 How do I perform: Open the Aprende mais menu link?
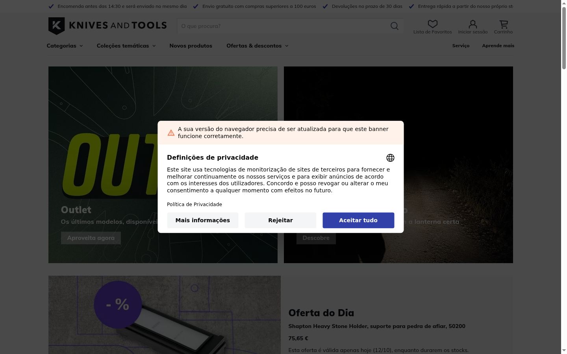498,46
